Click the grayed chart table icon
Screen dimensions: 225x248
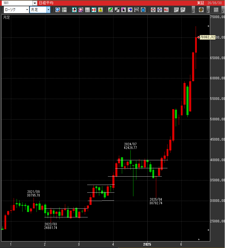[87, 10]
